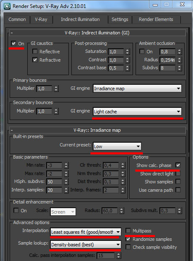The height and width of the screenshot is (261, 193).
Task: Click the Dist thresh spinner arrows
Action: pos(123,182)
